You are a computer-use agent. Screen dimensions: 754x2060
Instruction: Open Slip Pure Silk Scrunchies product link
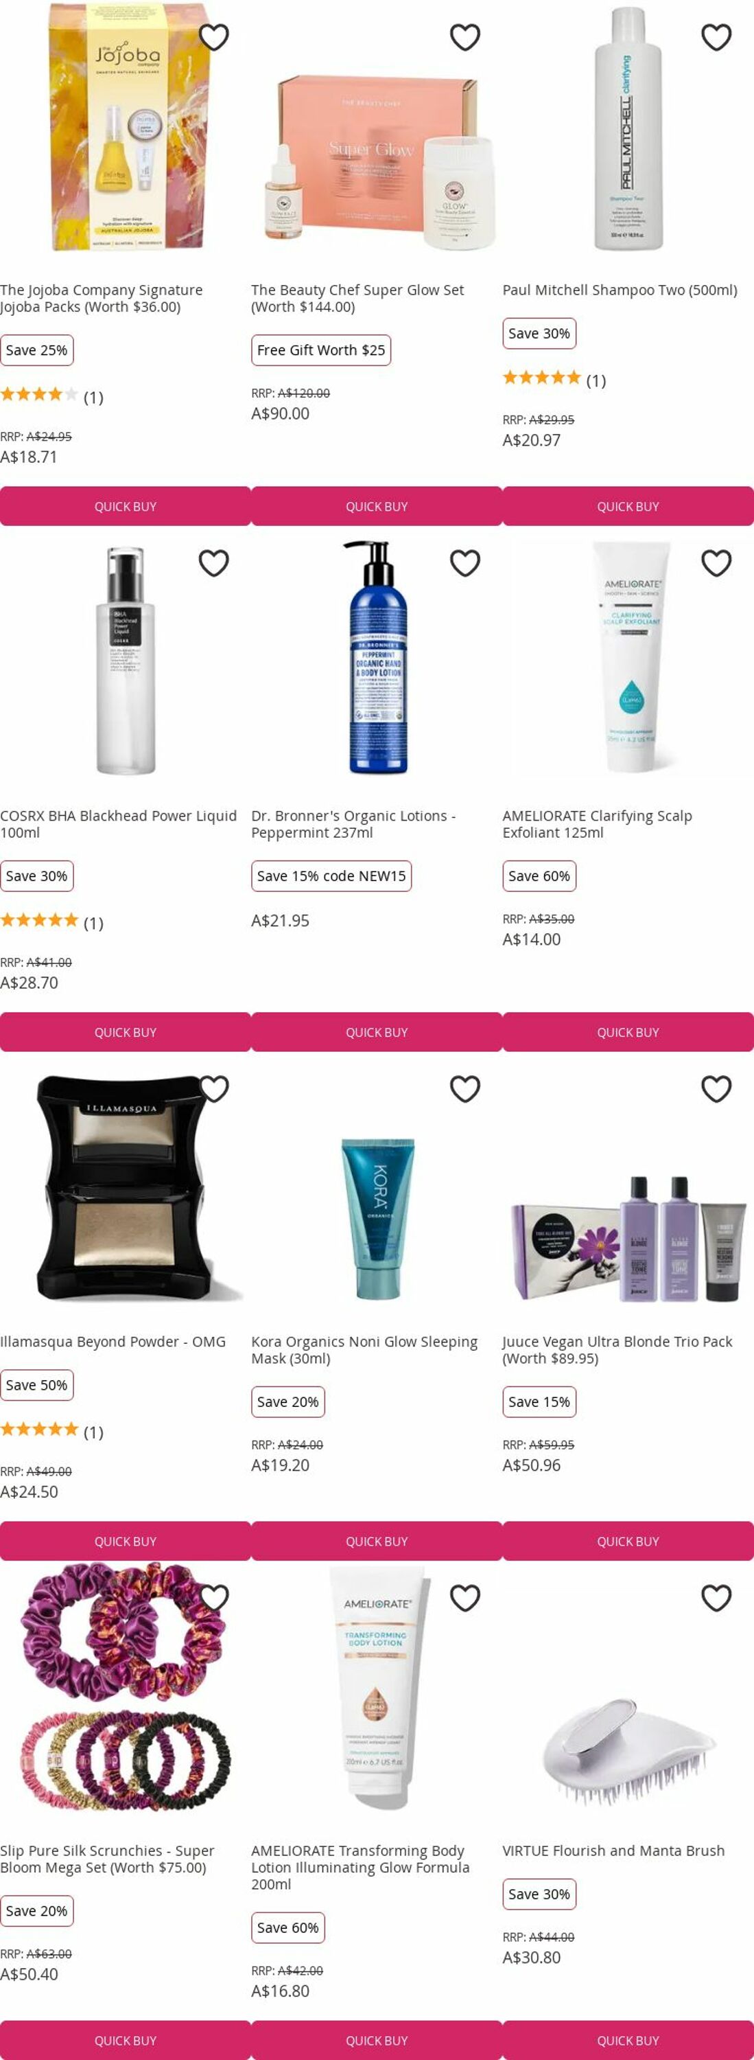[107, 1859]
